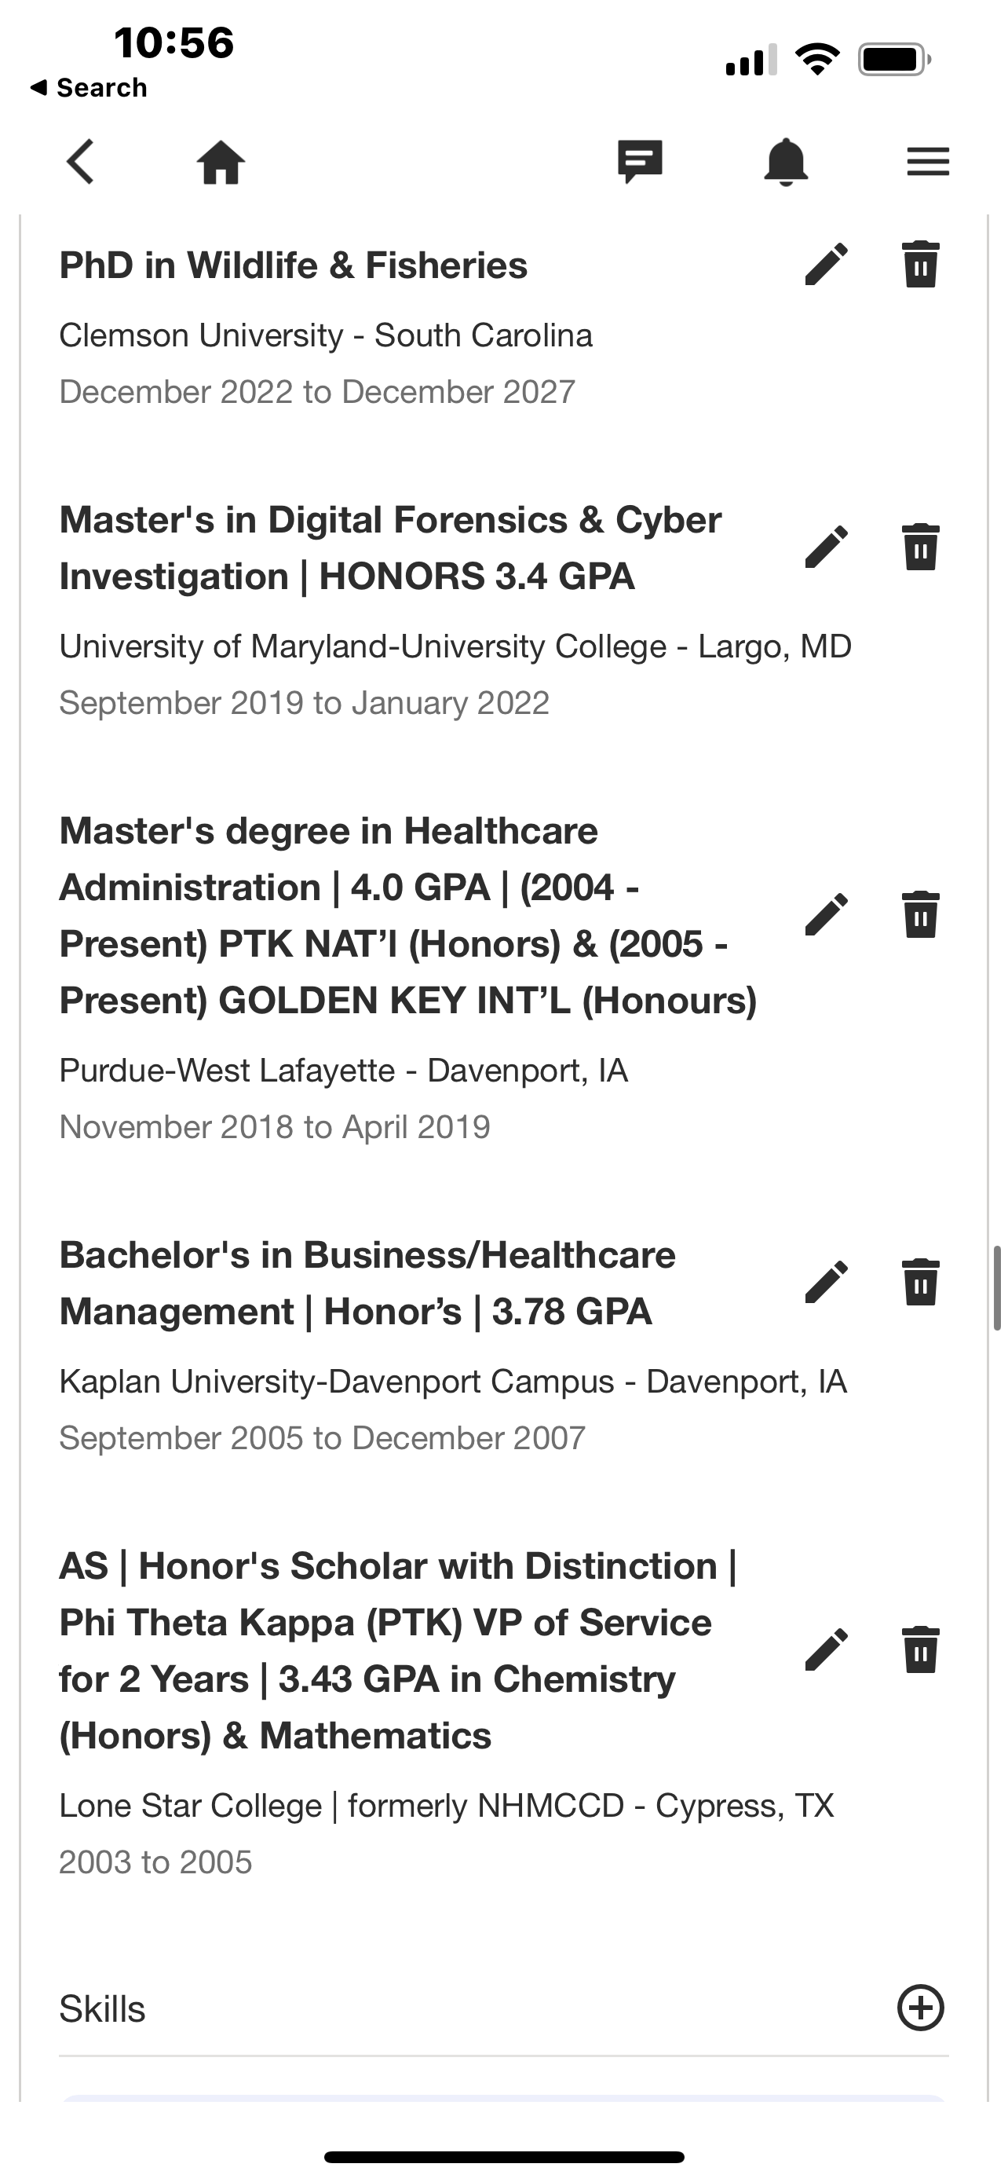This screenshot has height=2182, width=1008.
Task: Open the notifications bell
Action: coord(785,161)
